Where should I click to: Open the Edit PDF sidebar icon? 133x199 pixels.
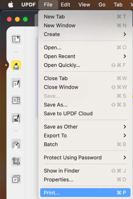(x=16, y=83)
